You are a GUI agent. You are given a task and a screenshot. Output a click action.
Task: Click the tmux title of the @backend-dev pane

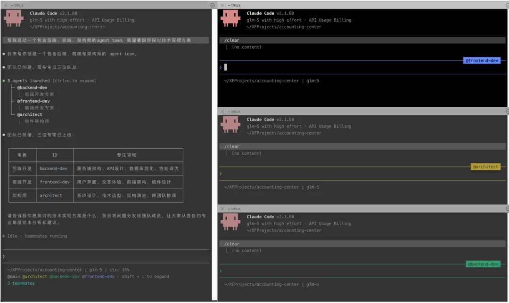[x=234, y=209]
